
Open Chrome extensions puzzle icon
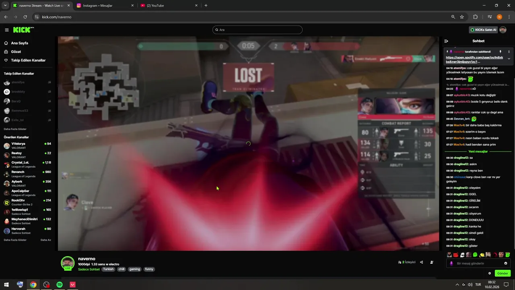tap(475, 17)
